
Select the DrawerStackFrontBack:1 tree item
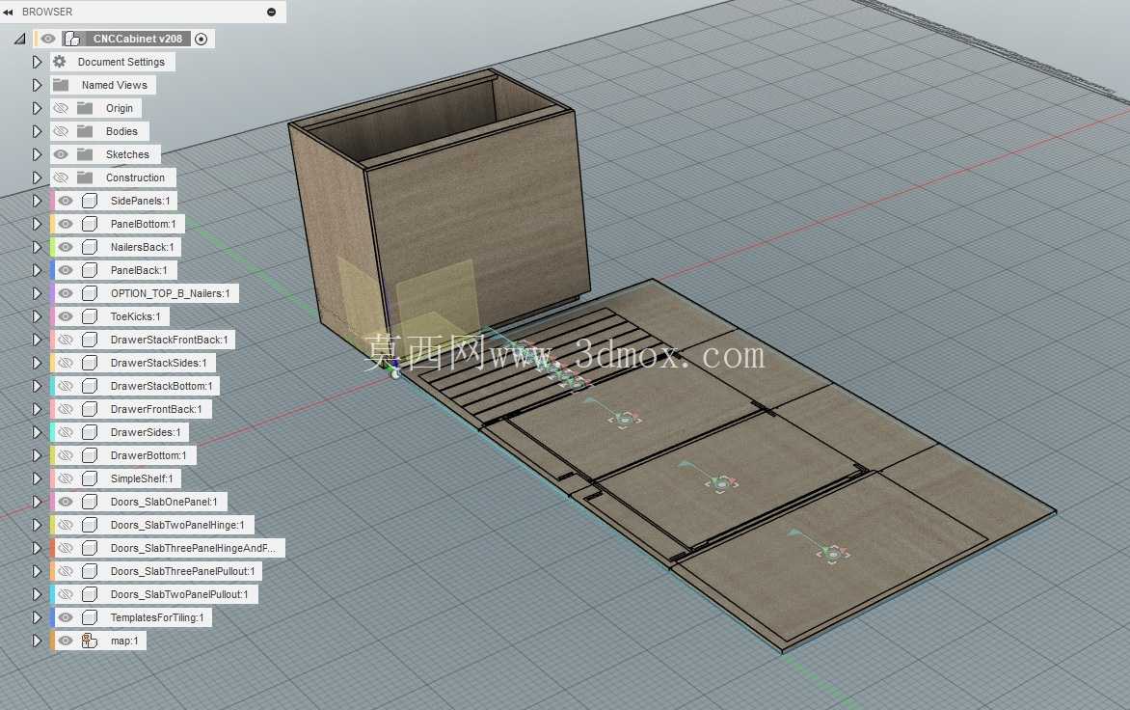tap(169, 340)
